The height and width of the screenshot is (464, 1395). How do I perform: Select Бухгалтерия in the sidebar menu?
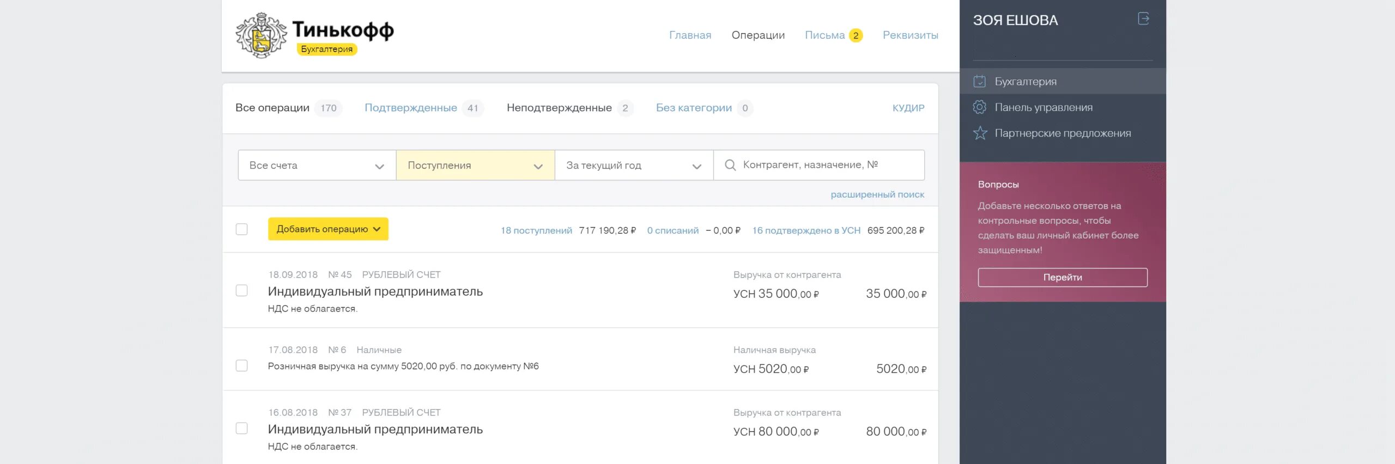point(1063,81)
